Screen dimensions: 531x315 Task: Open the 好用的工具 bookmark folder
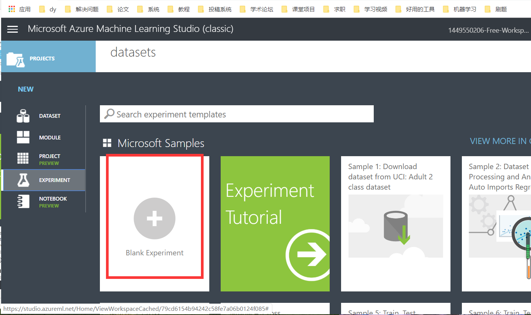pos(415,9)
